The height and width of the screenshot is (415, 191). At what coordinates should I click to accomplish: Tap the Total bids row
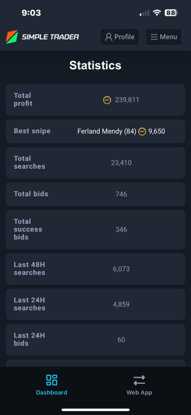(95, 194)
